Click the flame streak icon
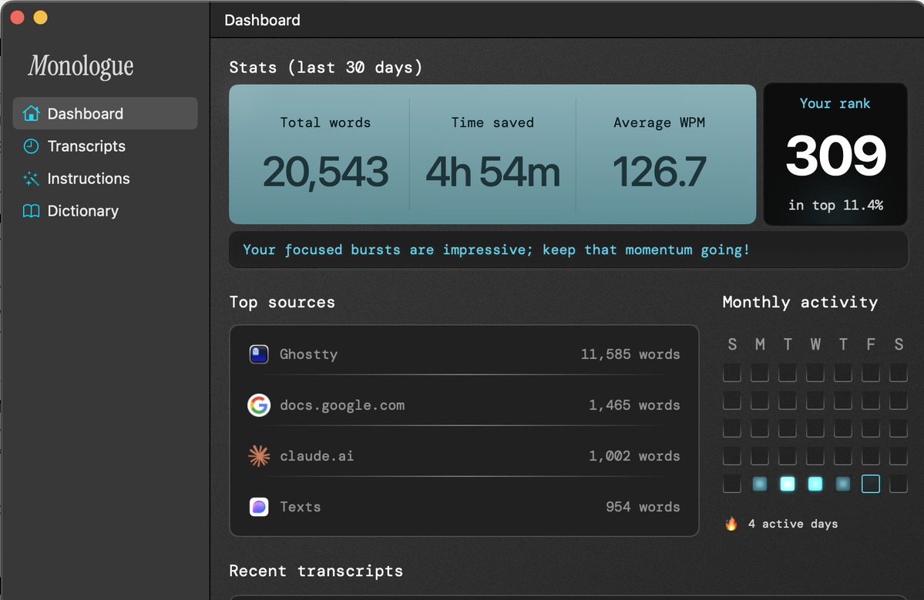The width and height of the screenshot is (924, 600). (x=731, y=524)
